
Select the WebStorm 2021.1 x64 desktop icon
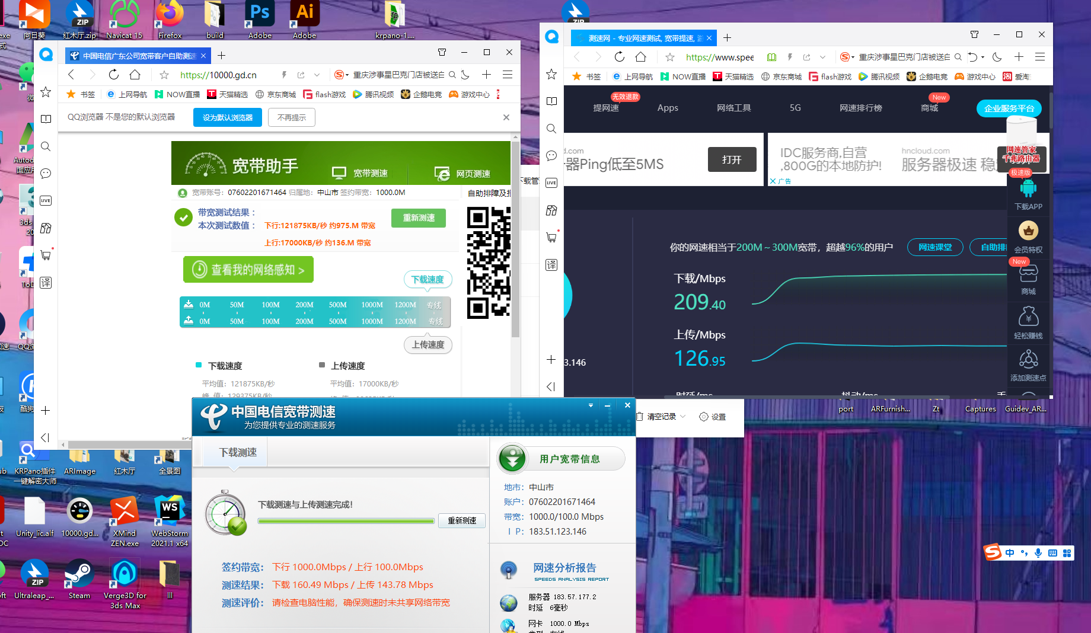[170, 522]
